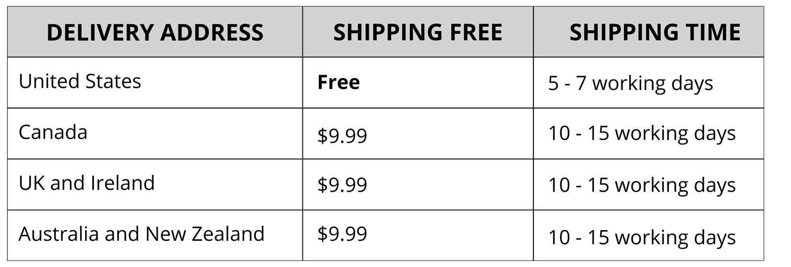Select the UK and Ireland cell

[x=87, y=183]
